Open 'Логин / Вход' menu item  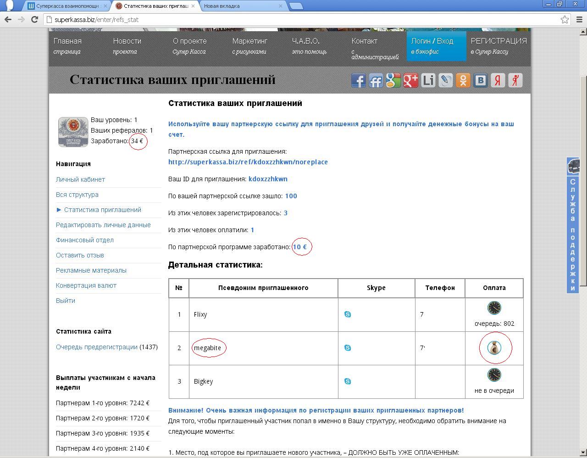click(437, 46)
